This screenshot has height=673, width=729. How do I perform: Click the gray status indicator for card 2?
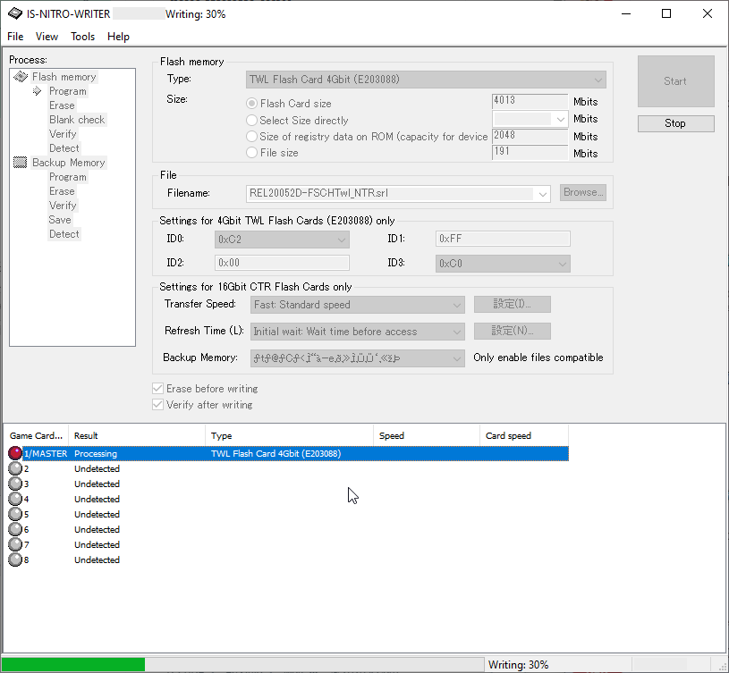[x=15, y=468]
